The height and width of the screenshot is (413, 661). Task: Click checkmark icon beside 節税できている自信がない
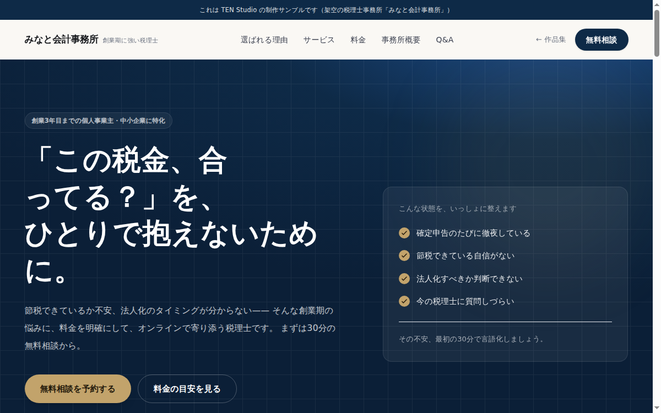404,256
